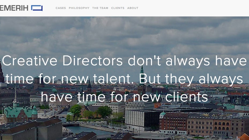The width and height of the screenshot is (249, 140).
Task: Click "But they always" in the headline
Action: [191, 79]
